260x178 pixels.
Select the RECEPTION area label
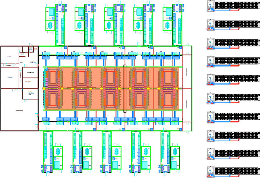tap(33, 62)
